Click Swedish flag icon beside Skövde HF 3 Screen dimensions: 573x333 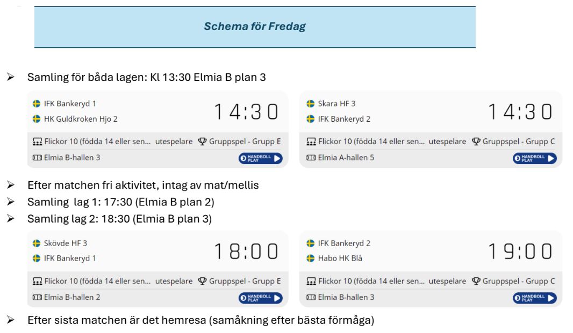37,243
